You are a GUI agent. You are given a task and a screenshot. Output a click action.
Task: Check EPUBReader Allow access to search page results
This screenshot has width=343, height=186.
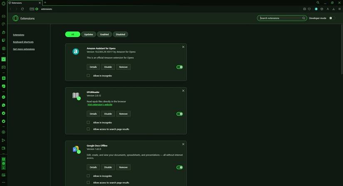point(88,129)
